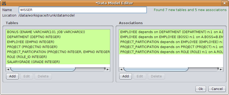The width and height of the screenshot is (229, 95).
Task: Focus the Name field containing WISSER
Action: coord(83,10)
